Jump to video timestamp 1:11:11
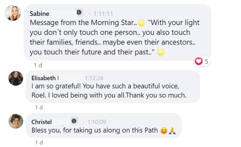 pyautogui.click(x=103, y=14)
